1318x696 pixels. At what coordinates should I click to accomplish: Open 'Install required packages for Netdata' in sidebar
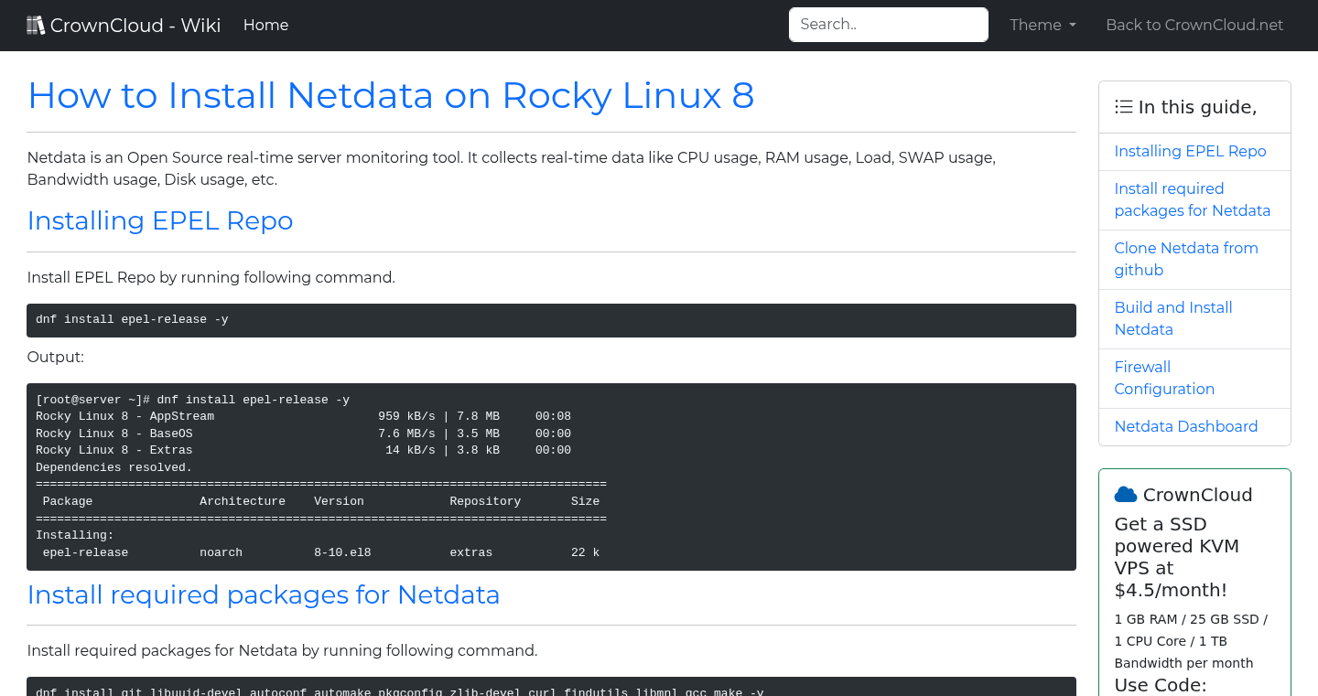coord(1192,199)
